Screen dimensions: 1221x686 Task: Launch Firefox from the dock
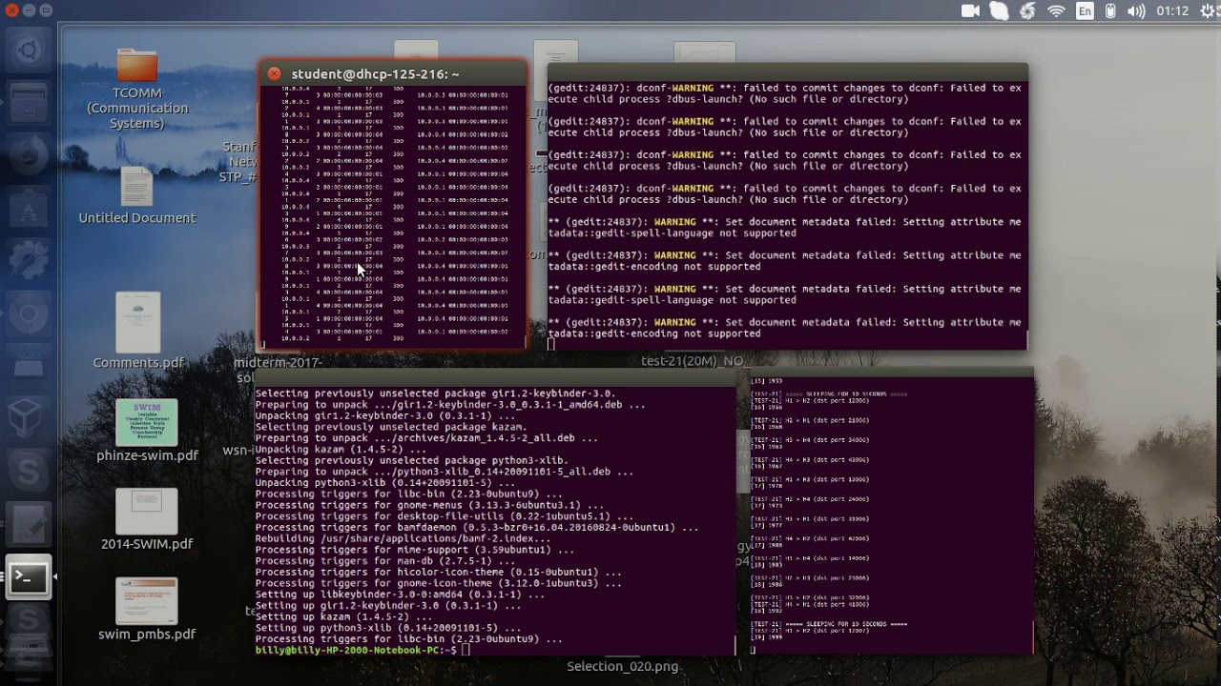click(28, 154)
